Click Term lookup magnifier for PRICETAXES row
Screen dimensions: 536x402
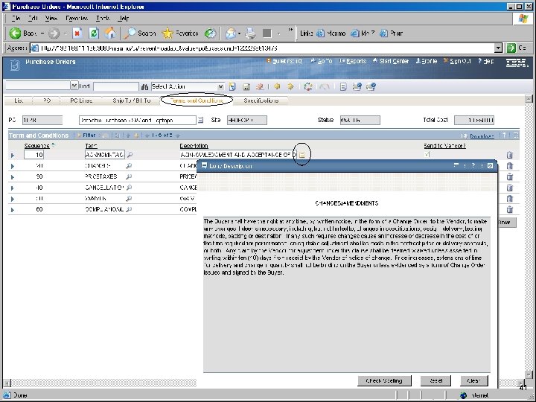[129, 176]
